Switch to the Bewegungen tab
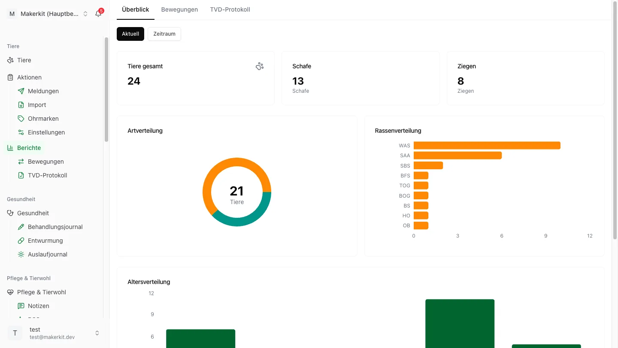Screen dimensions: 618x348 [x=179, y=9]
